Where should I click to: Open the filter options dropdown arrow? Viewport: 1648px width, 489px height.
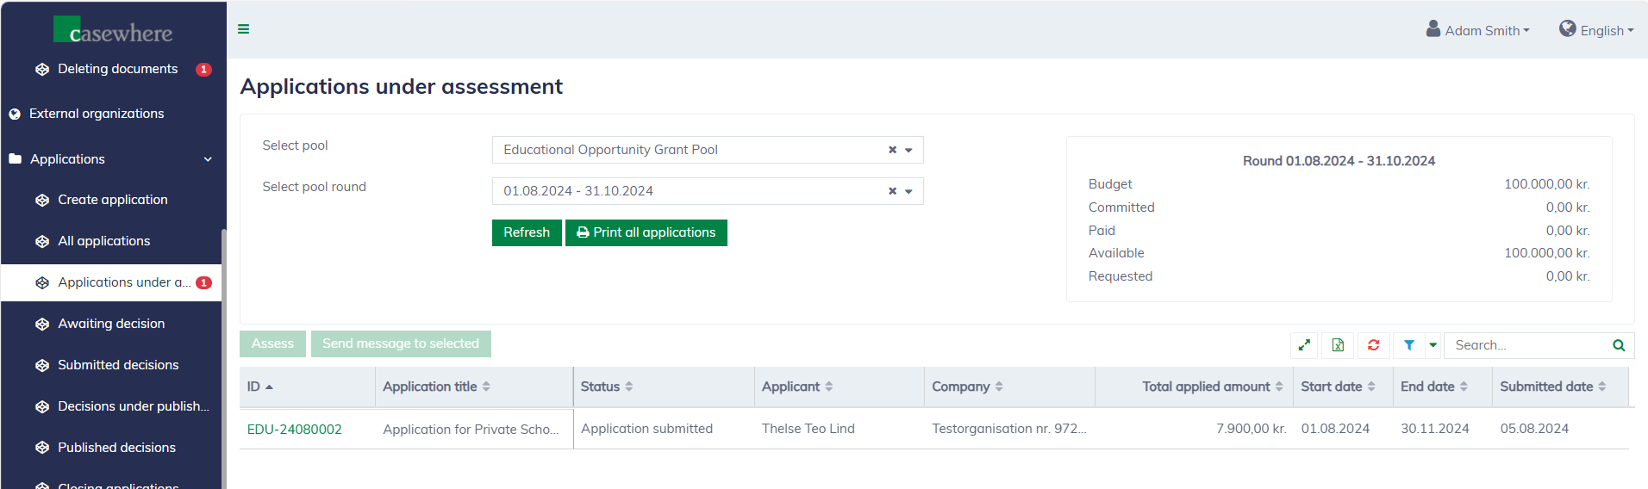(x=1433, y=345)
